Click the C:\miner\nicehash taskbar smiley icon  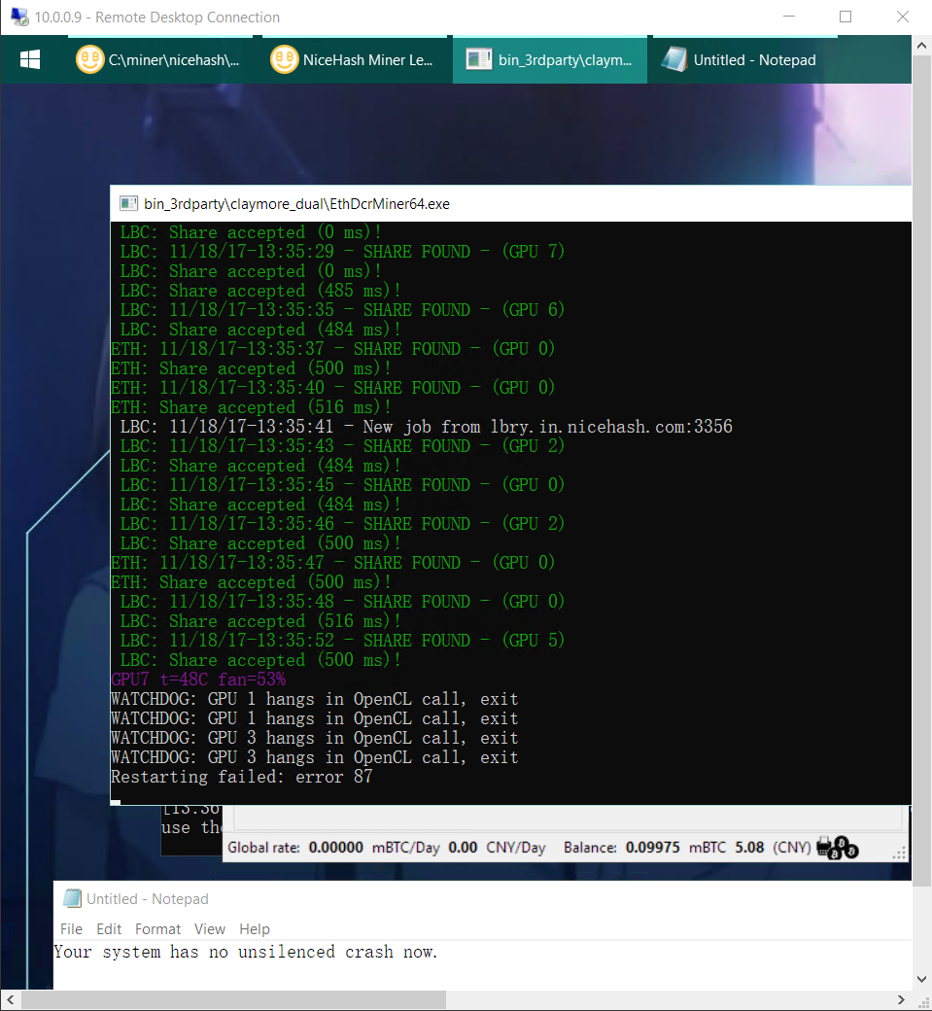90,59
